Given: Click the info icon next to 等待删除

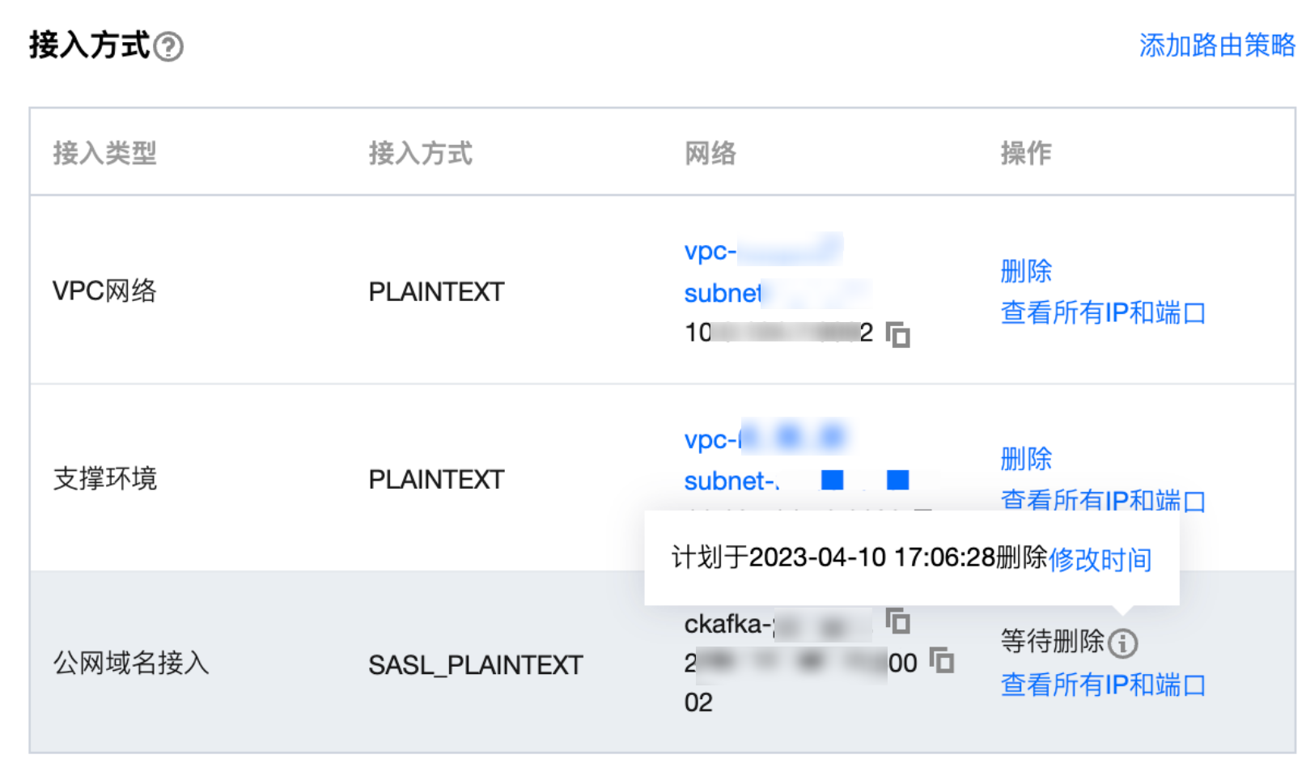Looking at the screenshot, I should [1123, 643].
